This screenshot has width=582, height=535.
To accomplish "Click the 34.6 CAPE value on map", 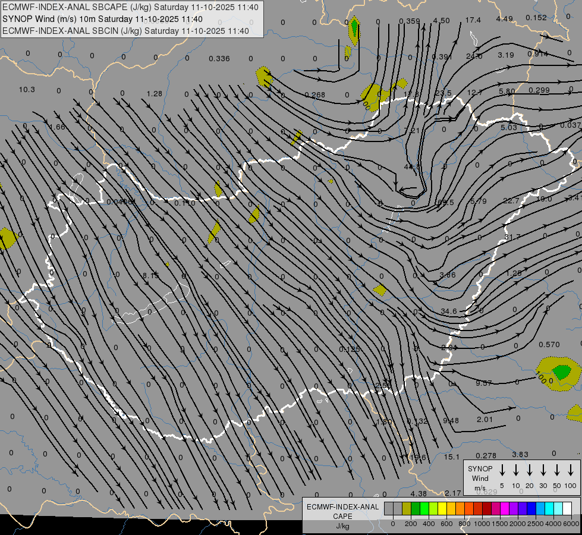I will click(x=449, y=311).
